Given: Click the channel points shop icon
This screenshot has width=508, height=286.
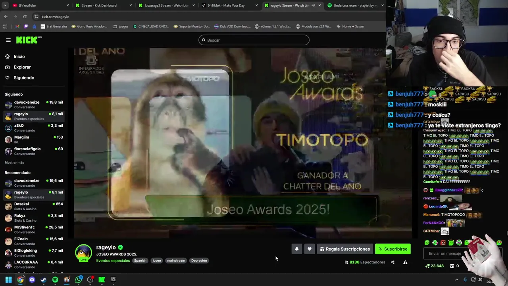Looking at the screenshot, I should click(452, 266).
